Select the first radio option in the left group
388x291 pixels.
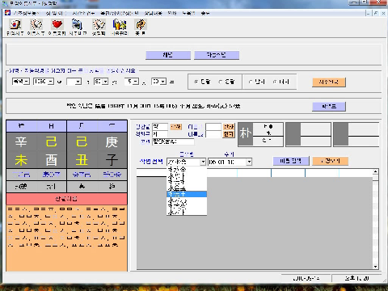tap(196, 82)
